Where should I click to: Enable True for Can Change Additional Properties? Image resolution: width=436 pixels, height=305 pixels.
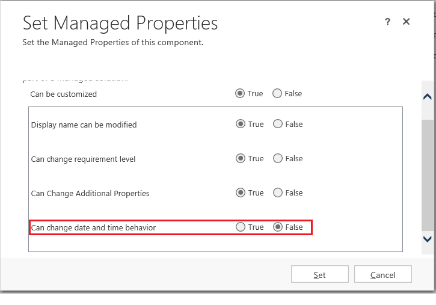point(241,193)
